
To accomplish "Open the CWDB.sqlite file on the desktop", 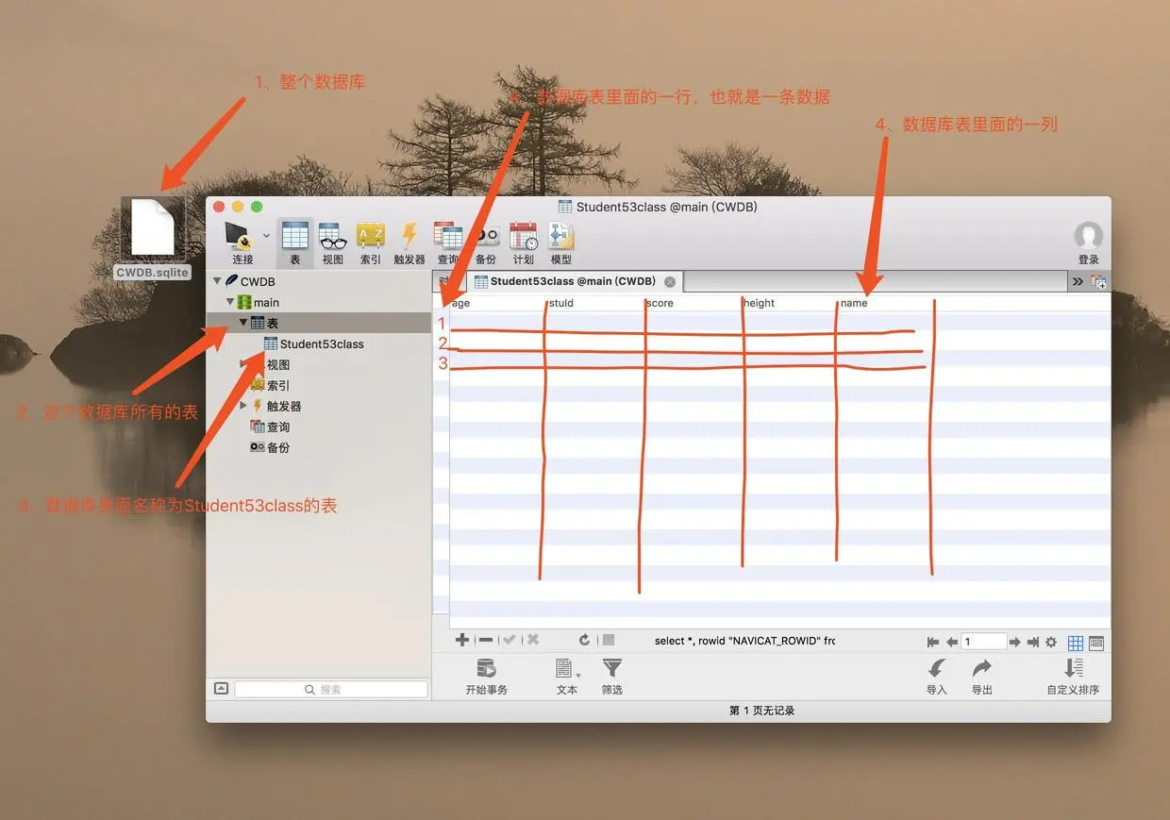I will (152, 226).
